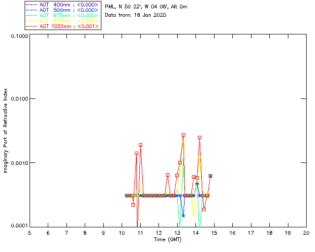Click the y-axis label 0.0100
The height and width of the screenshot is (252, 315).
[x=19, y=99]
